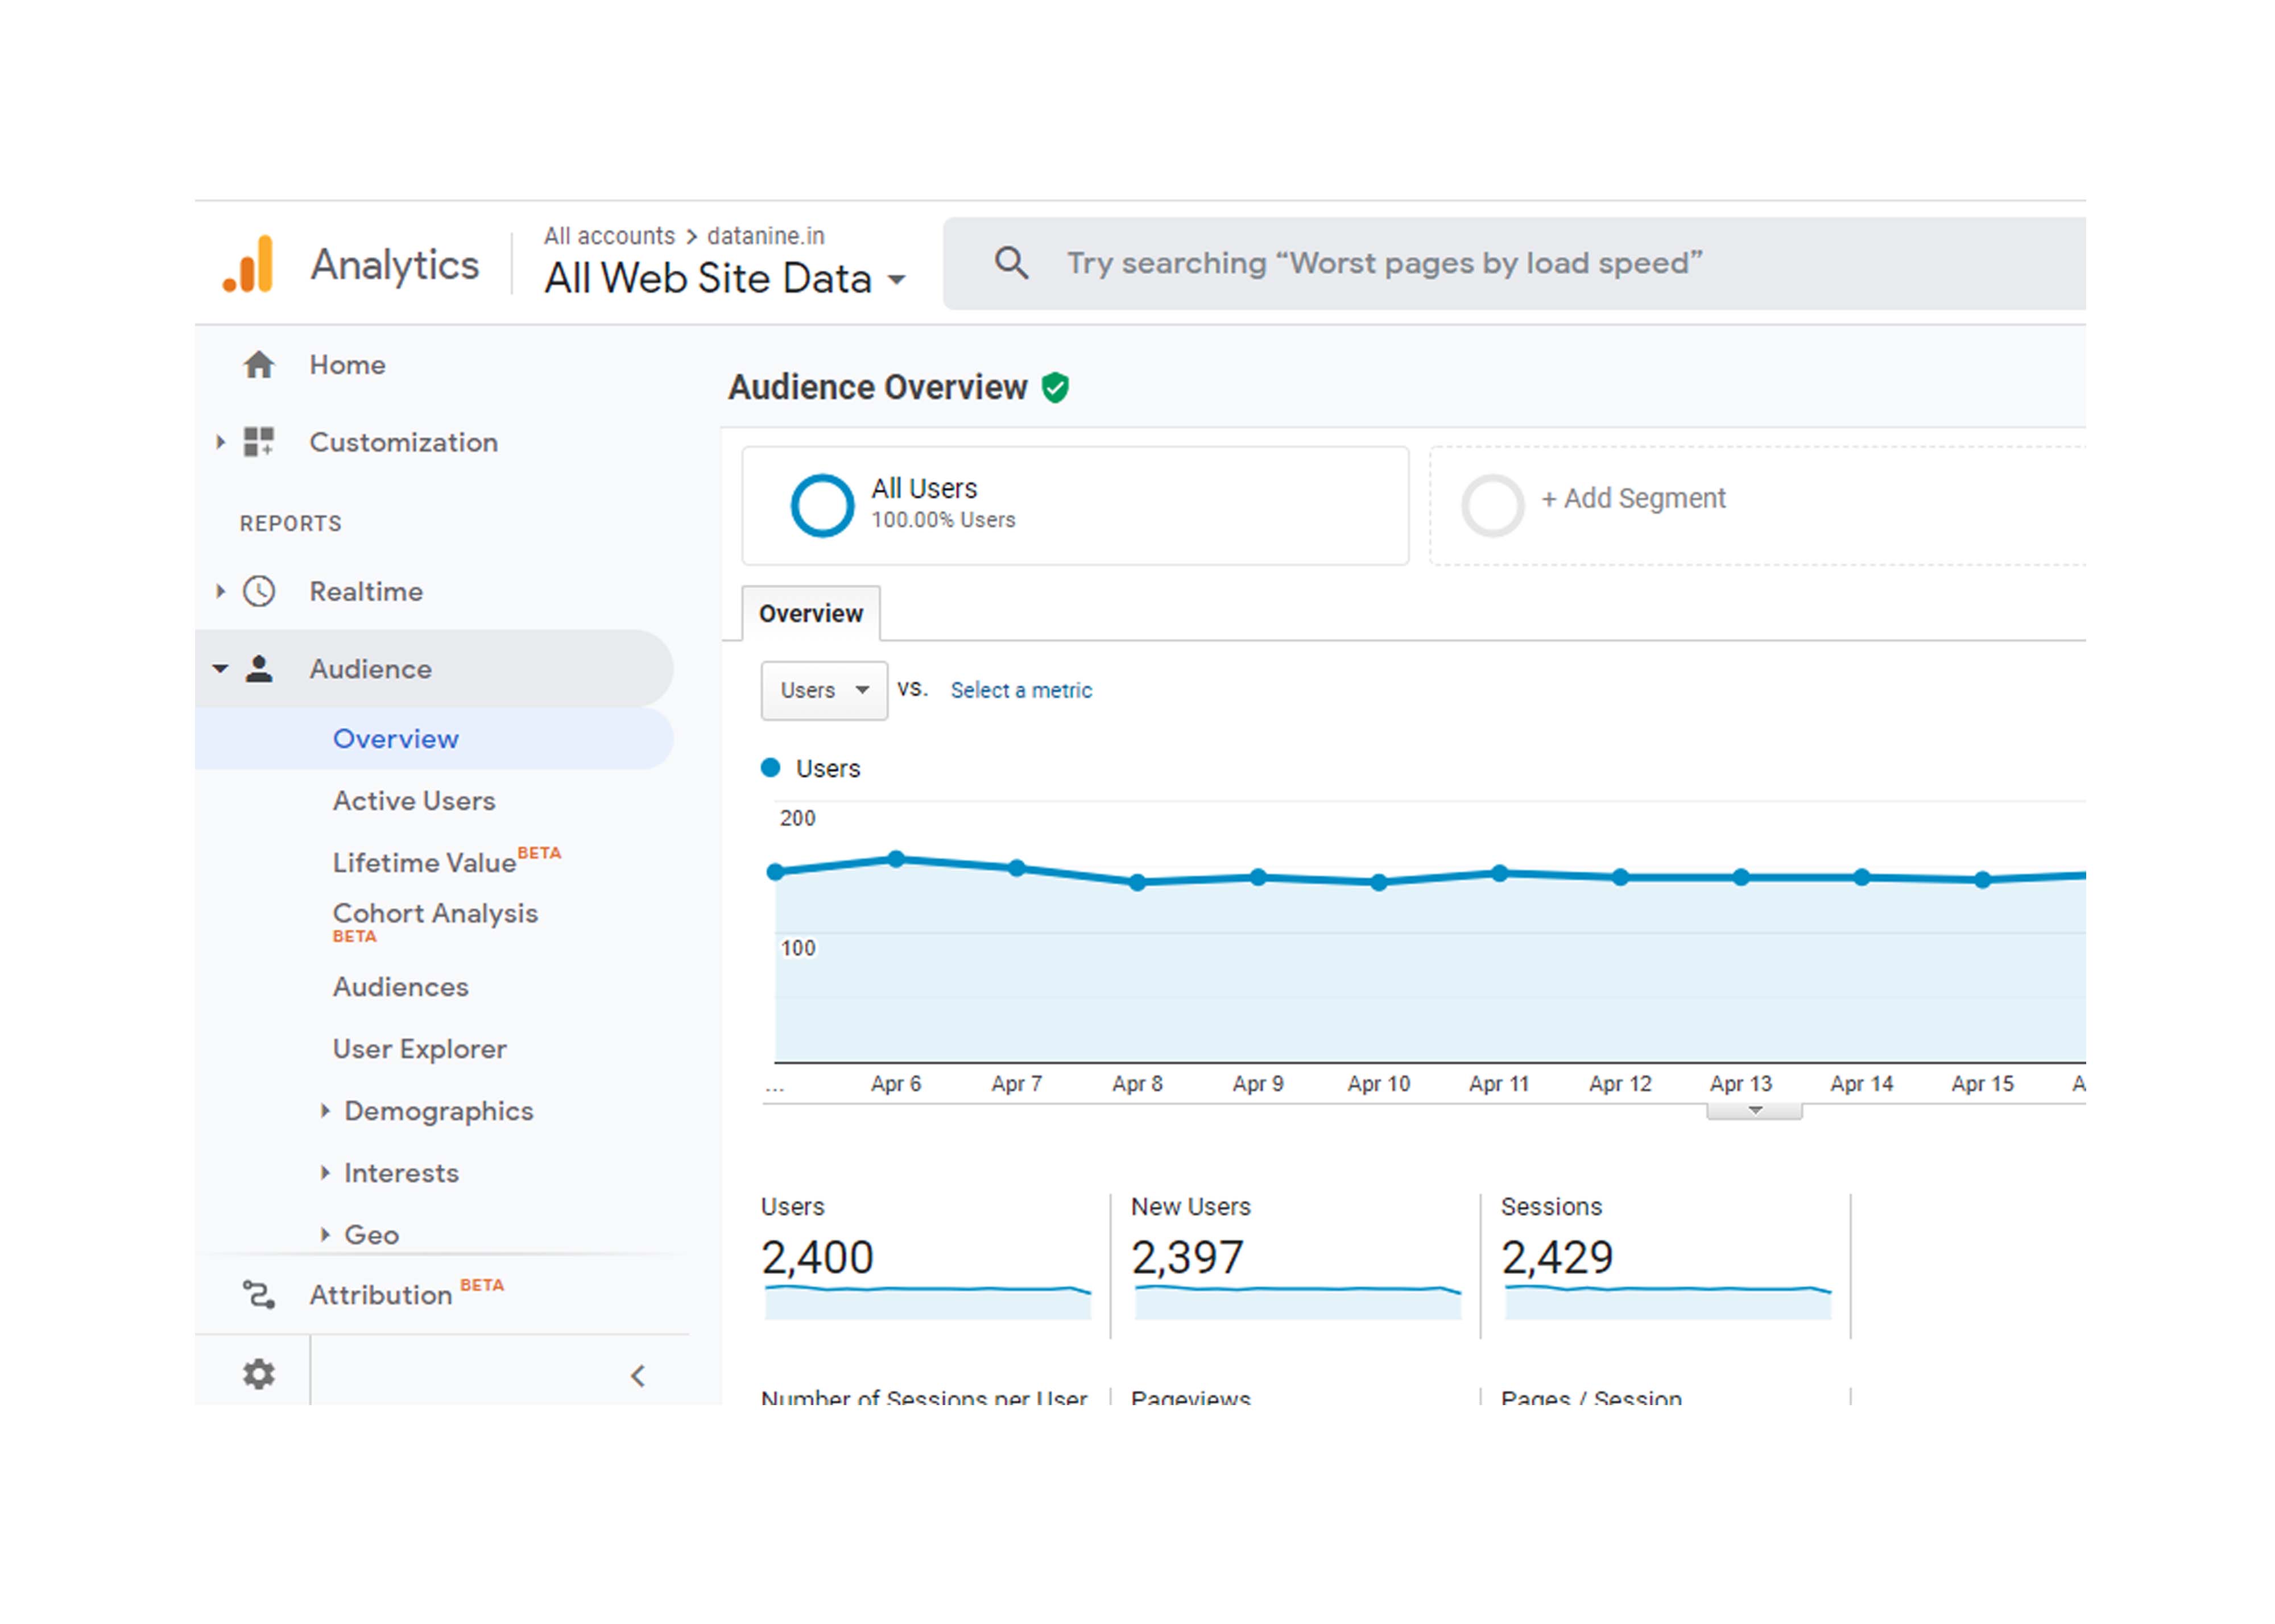This screenshot has width=2275, height=1624.
Task: Open the datanine.in breadcrumb link
Action: click(766, 235)
